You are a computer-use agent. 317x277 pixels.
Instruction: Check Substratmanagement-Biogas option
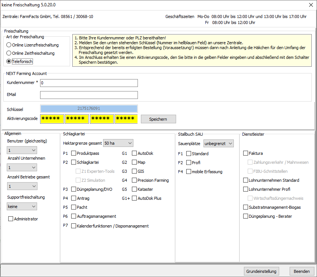pyautogui.click(x=246, y=207)
